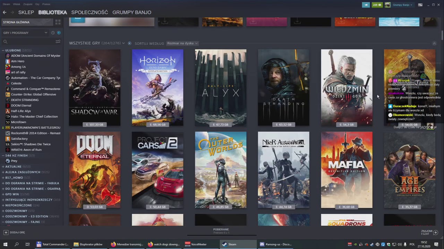Open the DOOM Eternal game cover
444x249 pixels.
[x=95, y=170]
